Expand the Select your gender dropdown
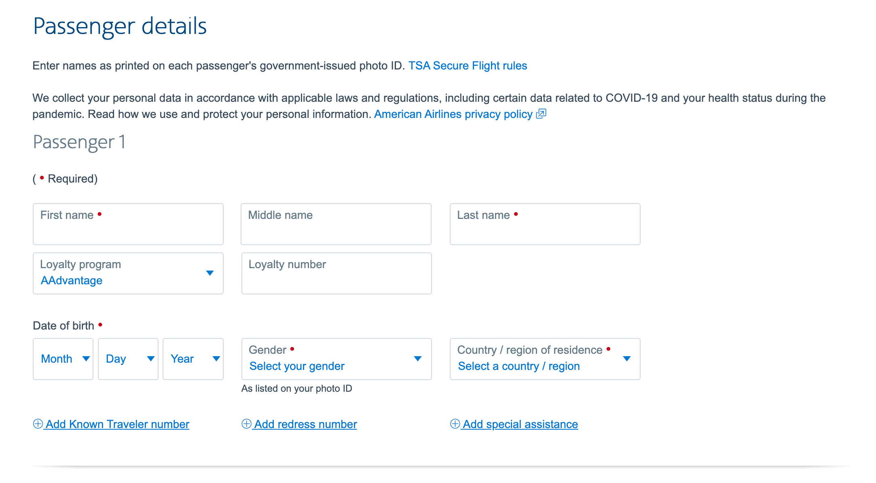Image resolution: width=876 pixels, height=483 pixels. click(297, 366)
